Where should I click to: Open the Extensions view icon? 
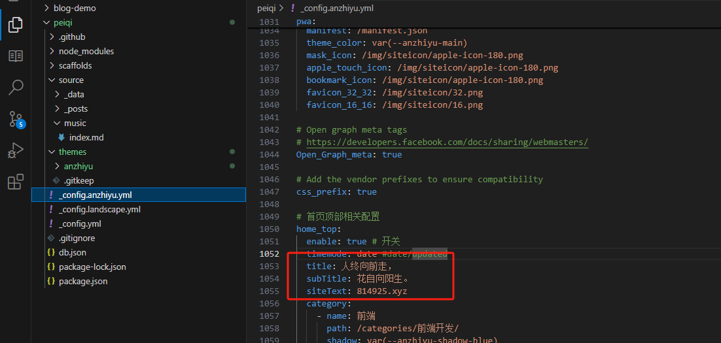pyautogui.click(x=16, y=182)
